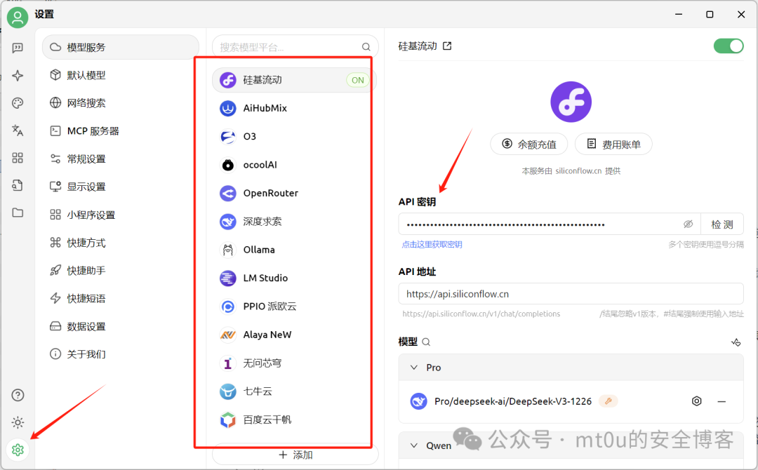Select 模型服务 in settings menu

pyautogui.click(x=121, y=47)
